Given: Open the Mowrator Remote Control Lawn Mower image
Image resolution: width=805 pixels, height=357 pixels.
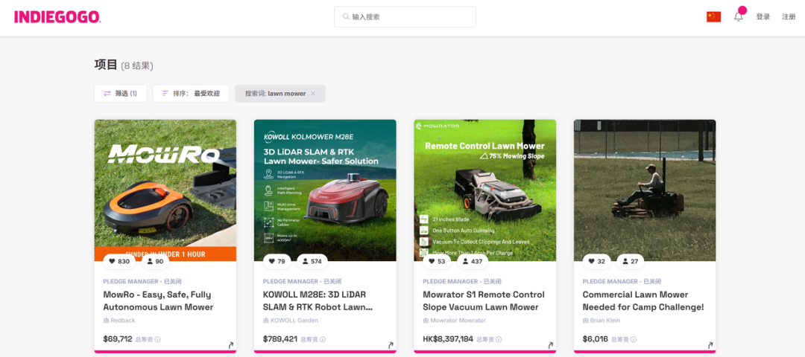Looking at the screenshot, I should point(485,190).
